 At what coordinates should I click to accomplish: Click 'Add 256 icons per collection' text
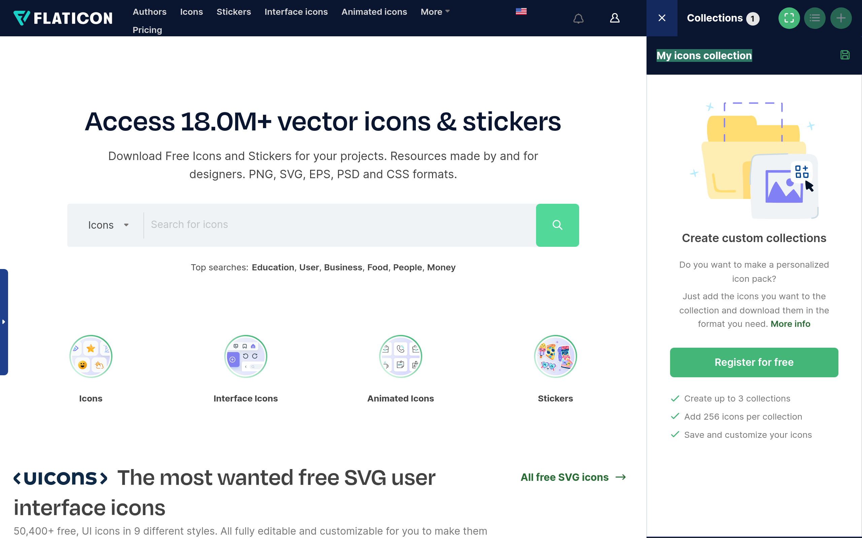743,417
